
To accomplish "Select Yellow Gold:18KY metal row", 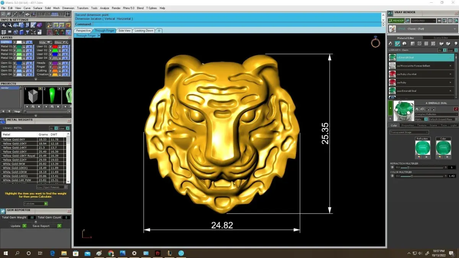I will pos(34,152).
